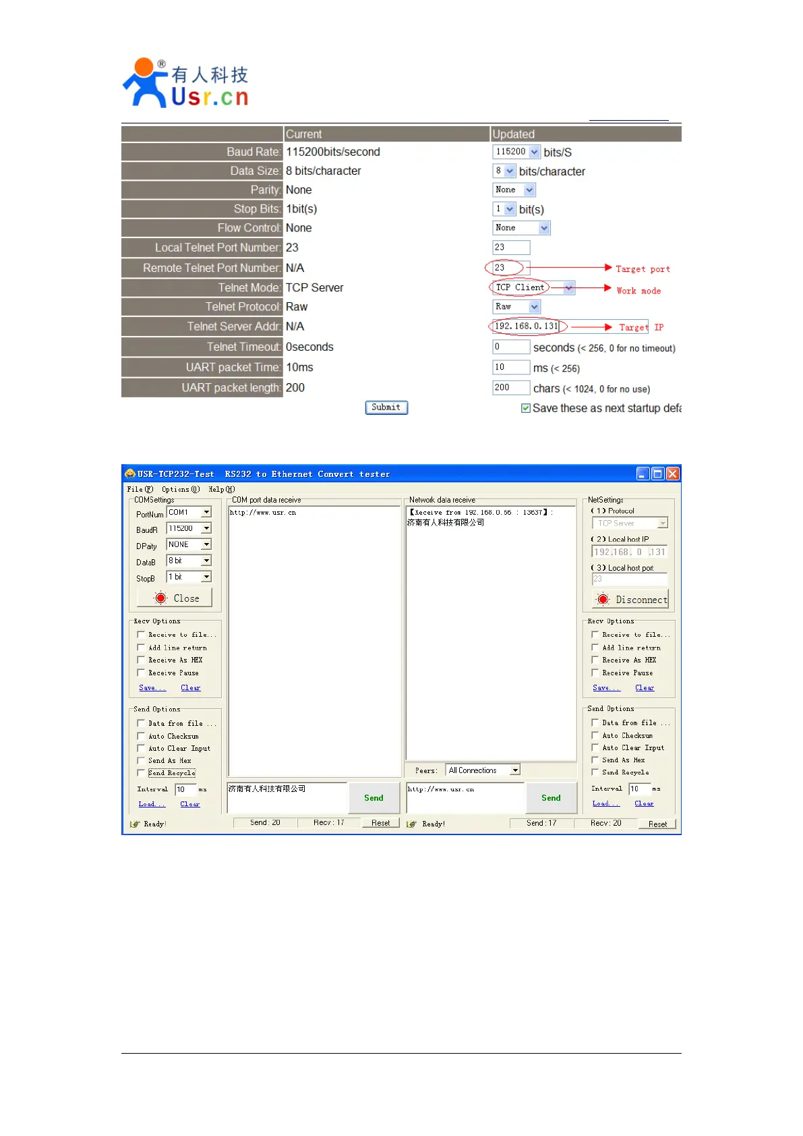This screenshot has width=803, height=1136.
Task: Enable network Auto Clear Input
Action: point(595,747)
